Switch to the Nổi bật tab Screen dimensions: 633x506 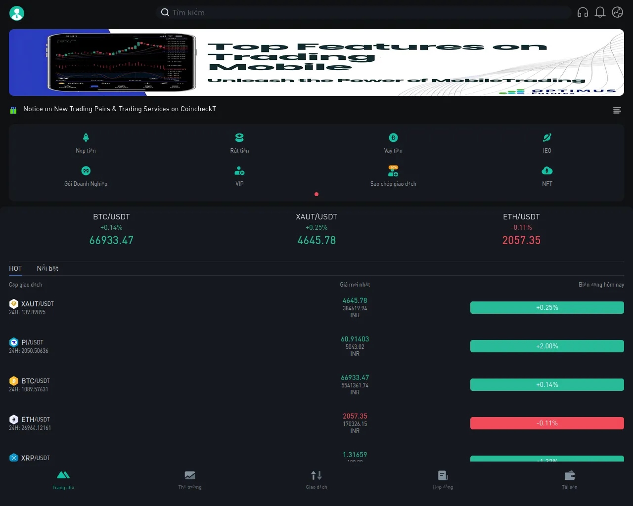pos(47,268)
